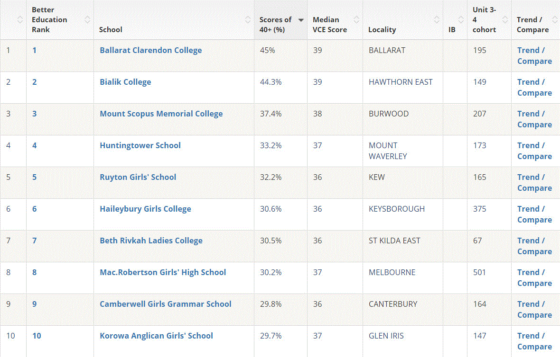Click Unit 3-4 cohort sort arrows

[504, 20]
